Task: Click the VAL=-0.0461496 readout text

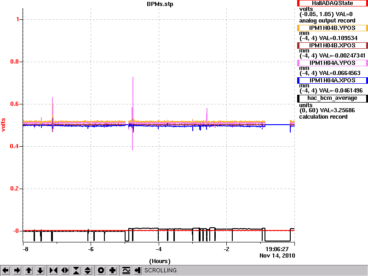Action: click(340, 91)
